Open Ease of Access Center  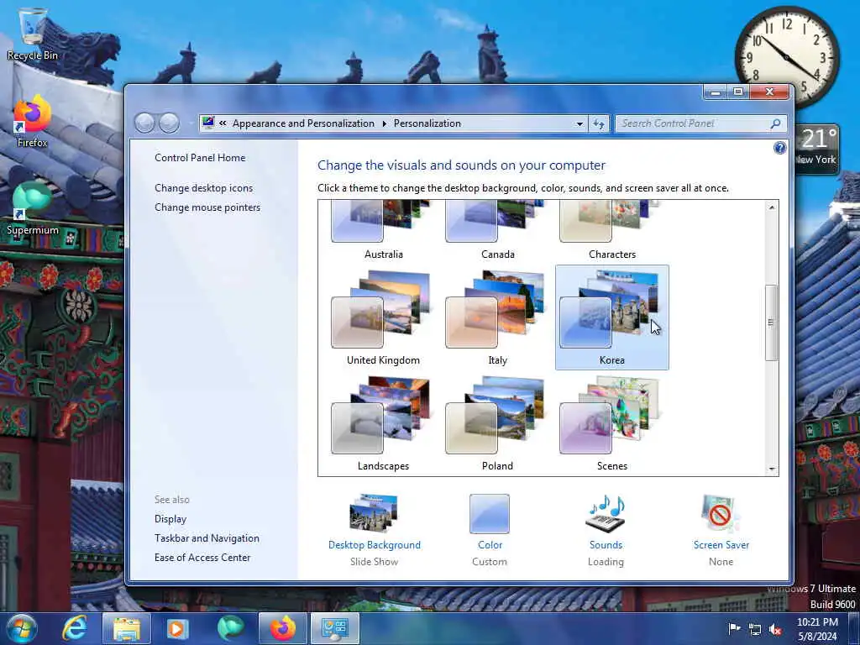coord(202,558)
